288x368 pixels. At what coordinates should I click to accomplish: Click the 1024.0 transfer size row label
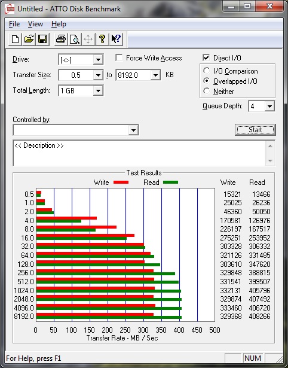coord(24,291)
